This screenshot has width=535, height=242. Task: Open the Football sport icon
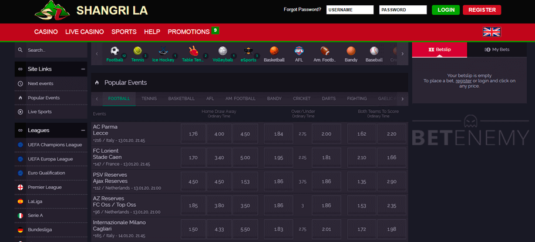[x=115, y=51]
